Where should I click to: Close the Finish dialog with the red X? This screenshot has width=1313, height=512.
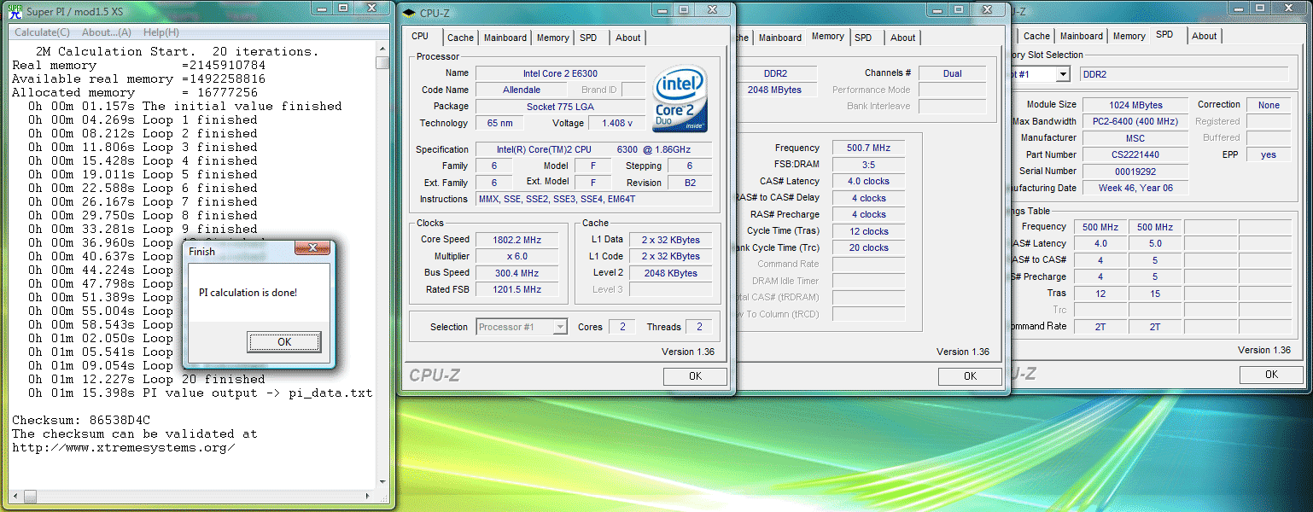(312, 248)
